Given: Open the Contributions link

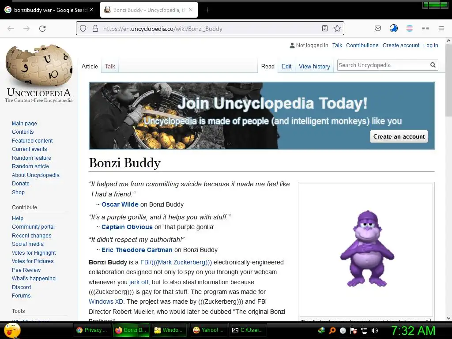Looking at the screenshot, I should (362, 45).
